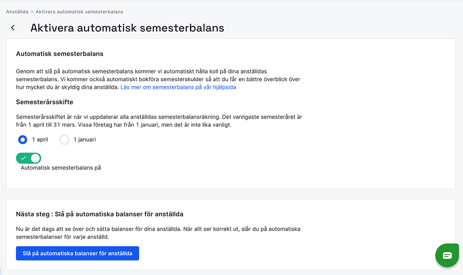This screenshot has height=275, width=463.
Task: Click the Semesterårsskifte section heading
Action: (x=45, y=102)
